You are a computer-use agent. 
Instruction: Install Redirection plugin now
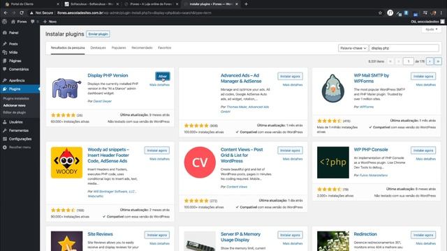(x=423, y=235)
